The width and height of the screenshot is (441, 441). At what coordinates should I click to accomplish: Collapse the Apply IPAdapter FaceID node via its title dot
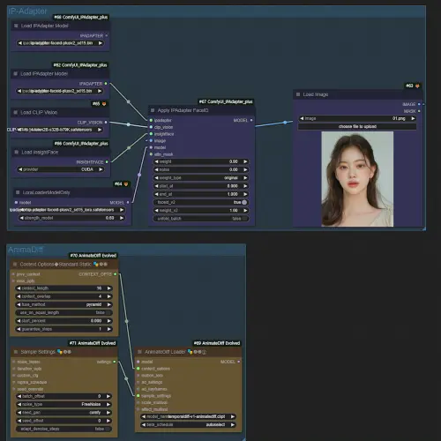(x=153, y=110)
